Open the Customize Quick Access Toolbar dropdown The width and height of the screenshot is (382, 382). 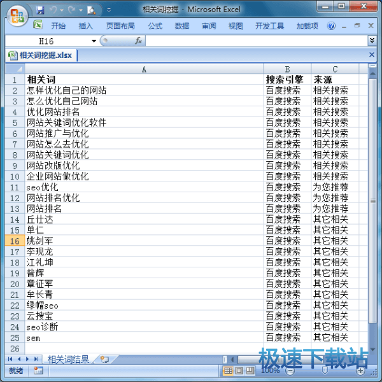click(109, 10)
